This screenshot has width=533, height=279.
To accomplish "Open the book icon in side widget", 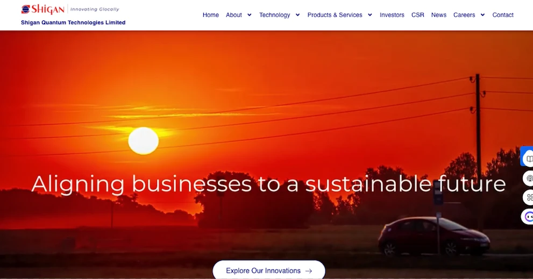I will tap(529, 159).
